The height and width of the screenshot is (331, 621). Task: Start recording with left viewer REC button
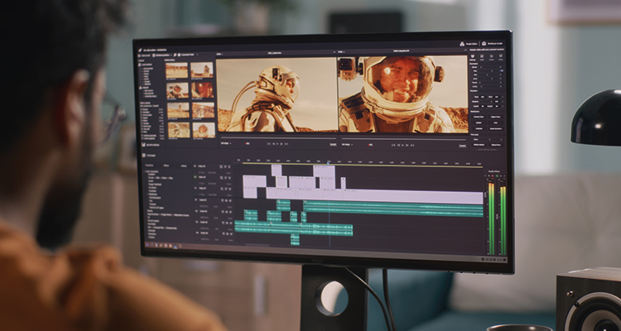pos(247,144)
